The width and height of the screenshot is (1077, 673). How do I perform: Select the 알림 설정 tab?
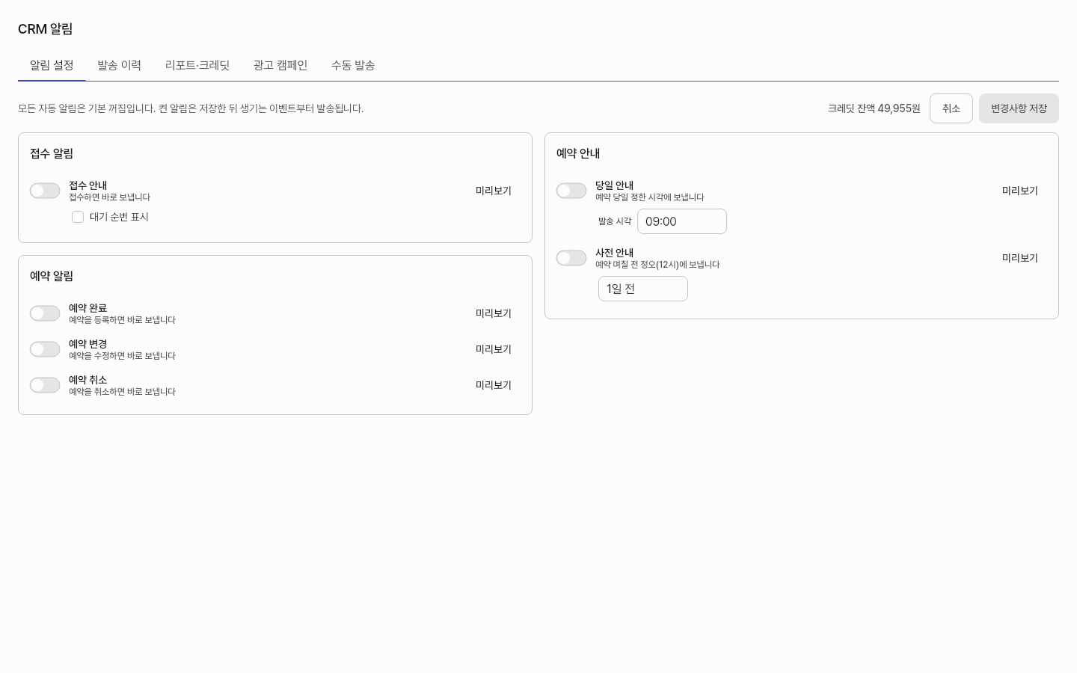click(x=52, y=65)
